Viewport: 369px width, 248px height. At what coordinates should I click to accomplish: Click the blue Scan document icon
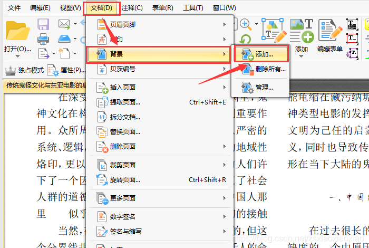64,39
